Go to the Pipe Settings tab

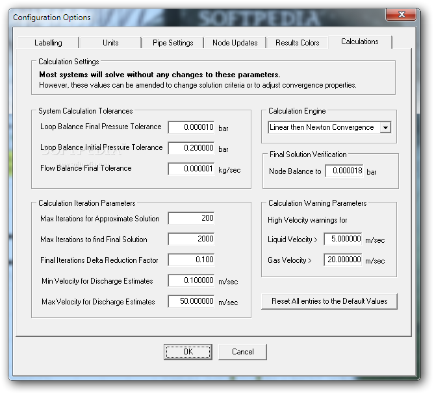[173, 43]
